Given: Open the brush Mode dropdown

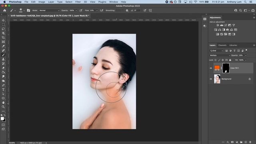Looking at the screenshot, I should (x=49, y=10).
